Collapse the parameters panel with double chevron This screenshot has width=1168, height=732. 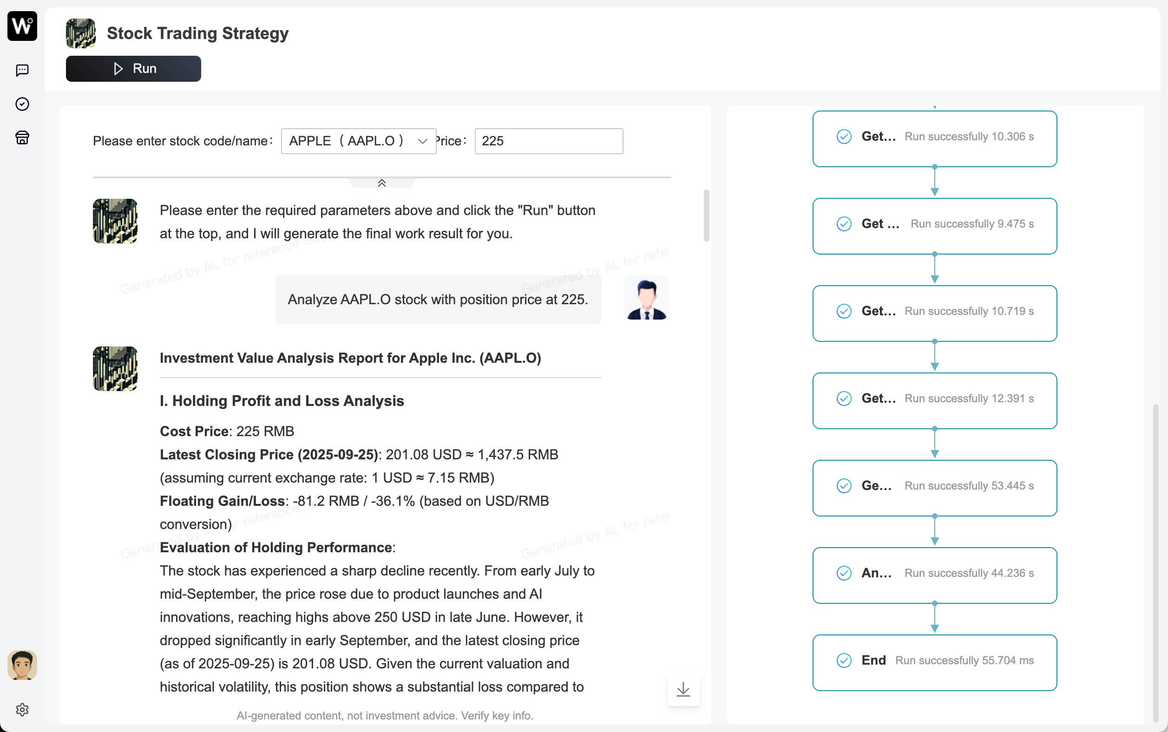pyautogui.click(x=381, y=183)
